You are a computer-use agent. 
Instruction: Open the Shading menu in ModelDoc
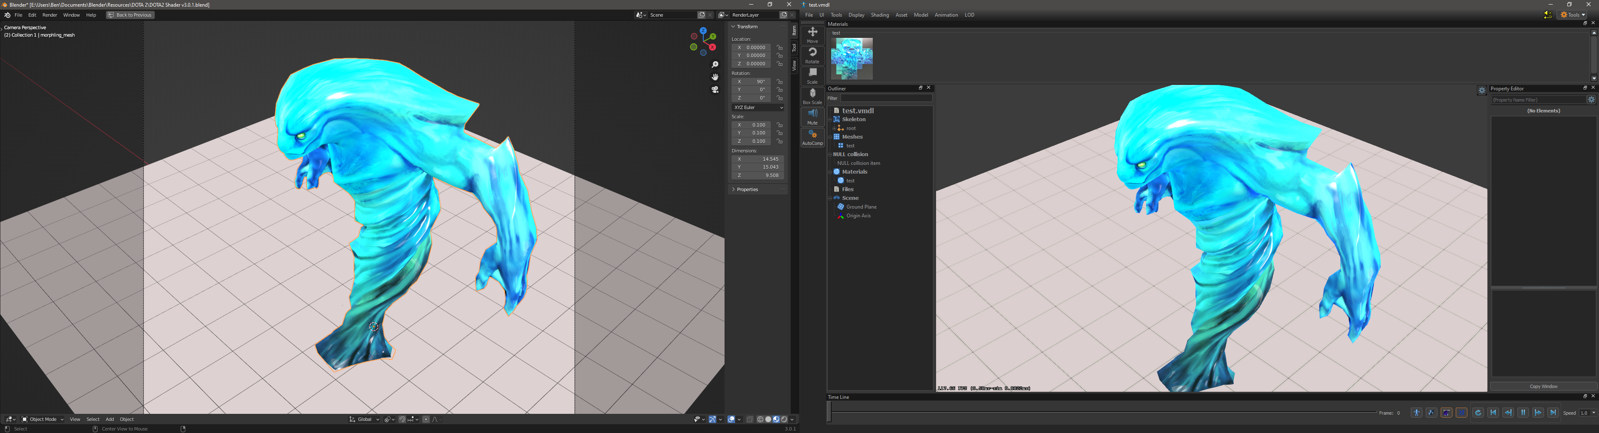[879, 15]
